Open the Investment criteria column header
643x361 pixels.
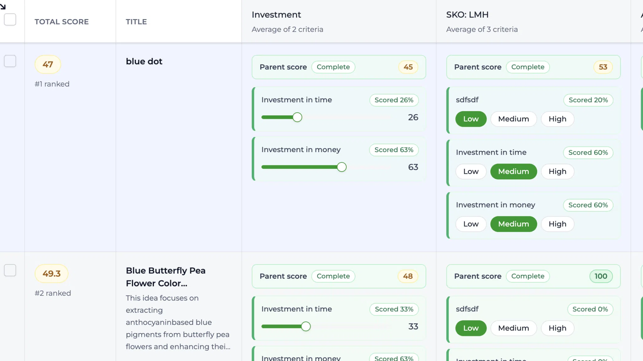point(276,15)
